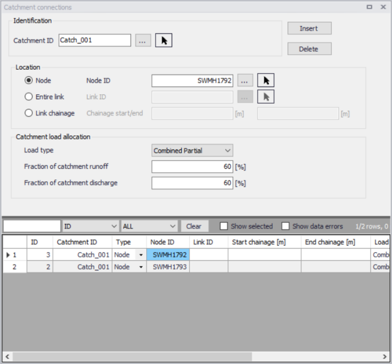Enable the Show selected checkbox
Image resolution: width=392 pixels, height=364 pixels.
click(224, 226)
